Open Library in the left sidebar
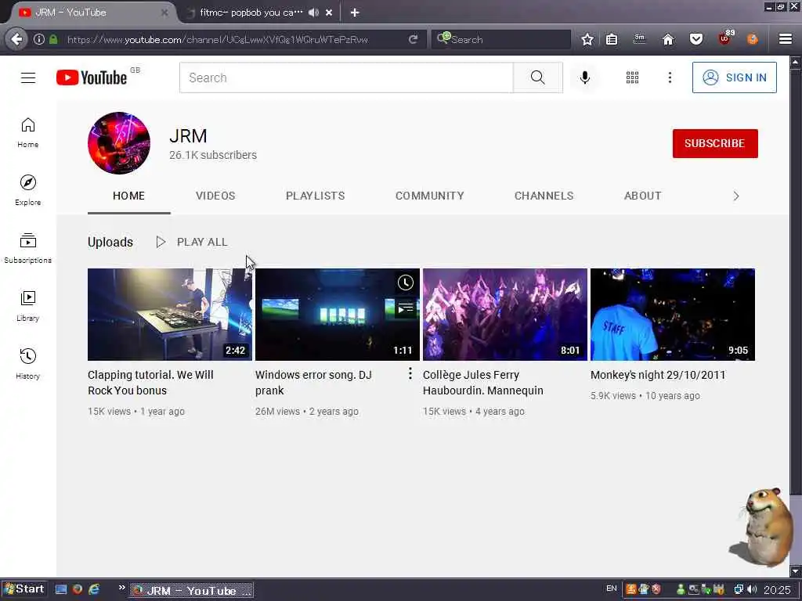The image size is (802, 601). tap(28, 306)
